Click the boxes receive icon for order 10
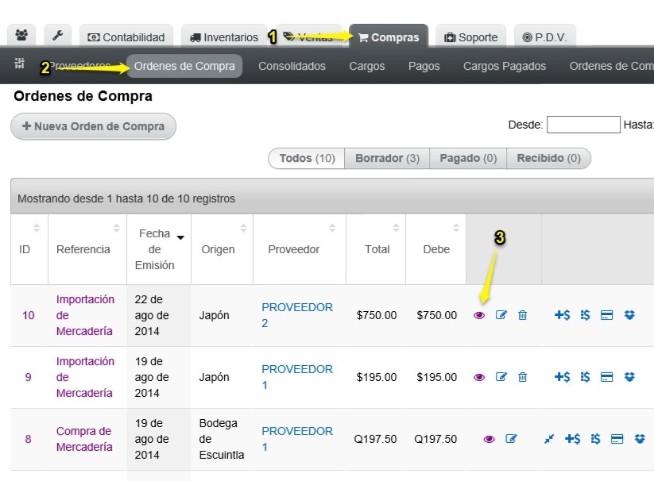The image size is (654, 481). [x=629, y=315]
